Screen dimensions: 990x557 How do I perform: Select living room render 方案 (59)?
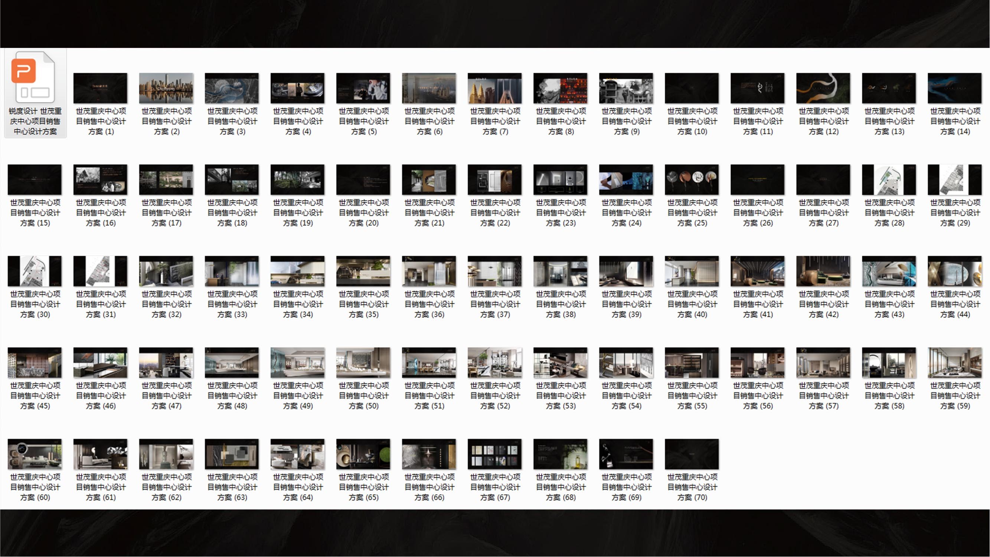[x=955, y=362]
